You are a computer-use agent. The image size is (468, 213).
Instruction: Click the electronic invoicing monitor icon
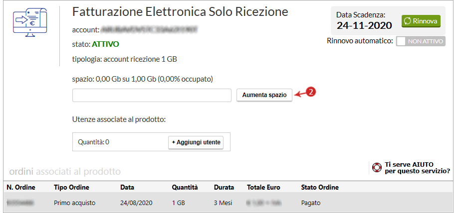pyautogui.click(x=30, y=22)
